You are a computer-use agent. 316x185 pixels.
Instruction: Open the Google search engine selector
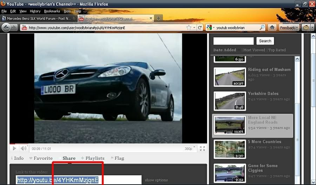point(210,28)
